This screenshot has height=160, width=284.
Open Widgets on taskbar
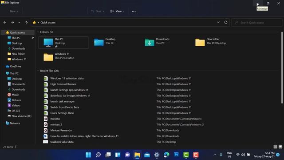click(x=118, y=155)
